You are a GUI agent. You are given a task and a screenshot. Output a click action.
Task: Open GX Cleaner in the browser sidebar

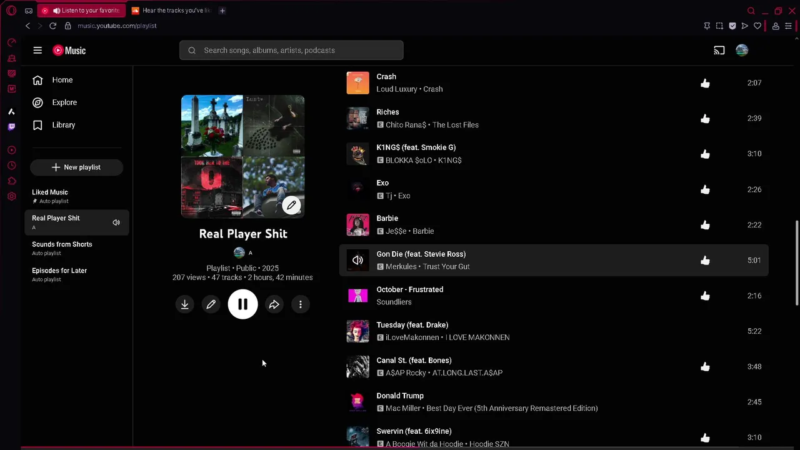11,58
